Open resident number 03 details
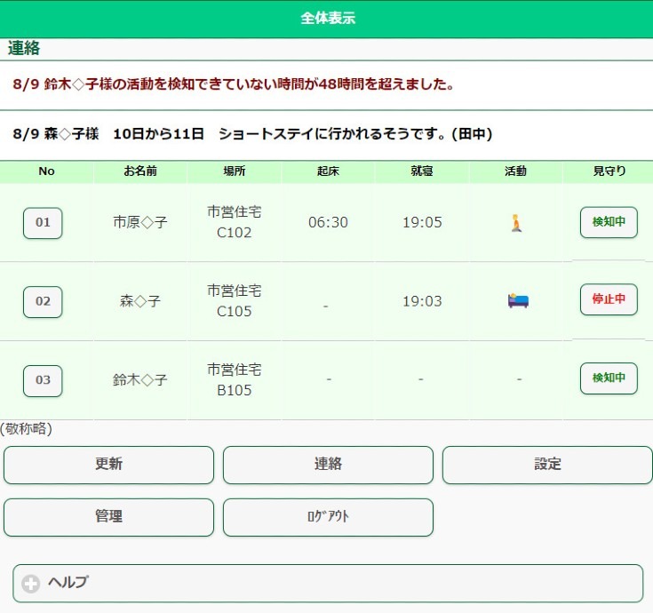The width and height of the screenshot is (653, 613). coord(43,380)
